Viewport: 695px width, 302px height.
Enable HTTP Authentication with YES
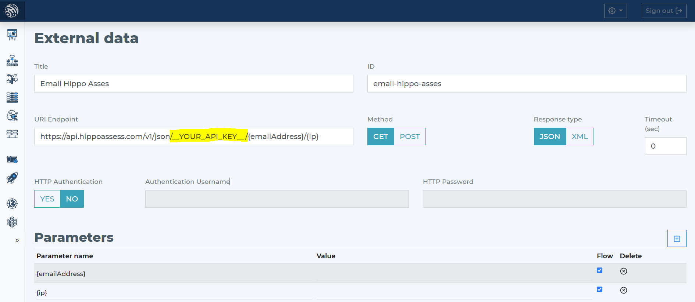[x=47, y=199]
